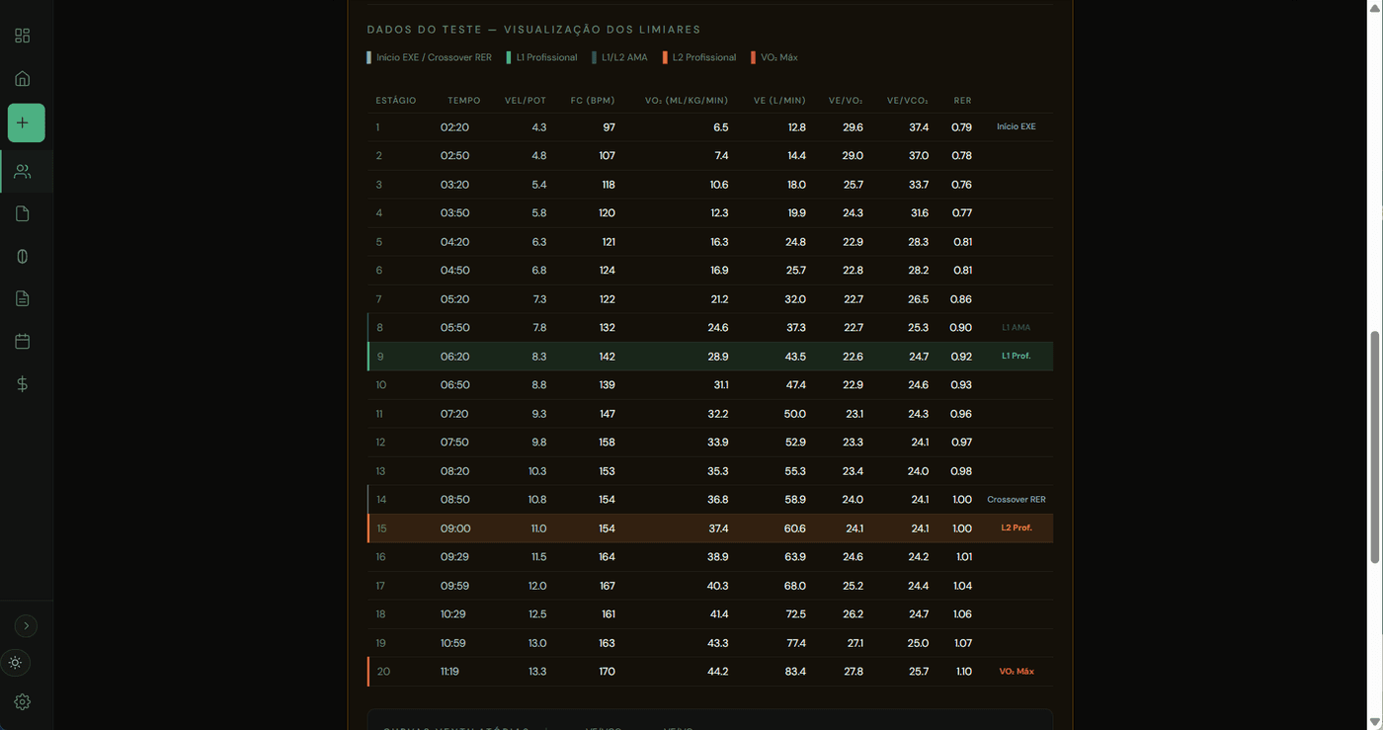Click the 'DADOS DO TESTE' section heading
Image resolution: width=1383 pixels, height=730 pixels.
(x=427, y=30)
